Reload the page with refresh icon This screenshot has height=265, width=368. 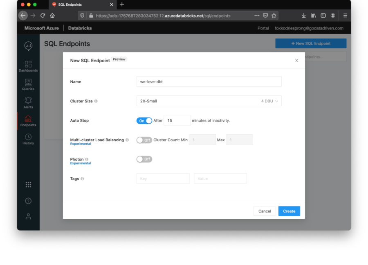coord(43,16)
